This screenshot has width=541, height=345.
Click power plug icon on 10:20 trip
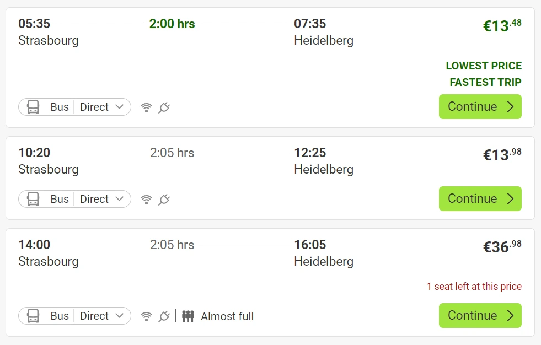[164, 200]
